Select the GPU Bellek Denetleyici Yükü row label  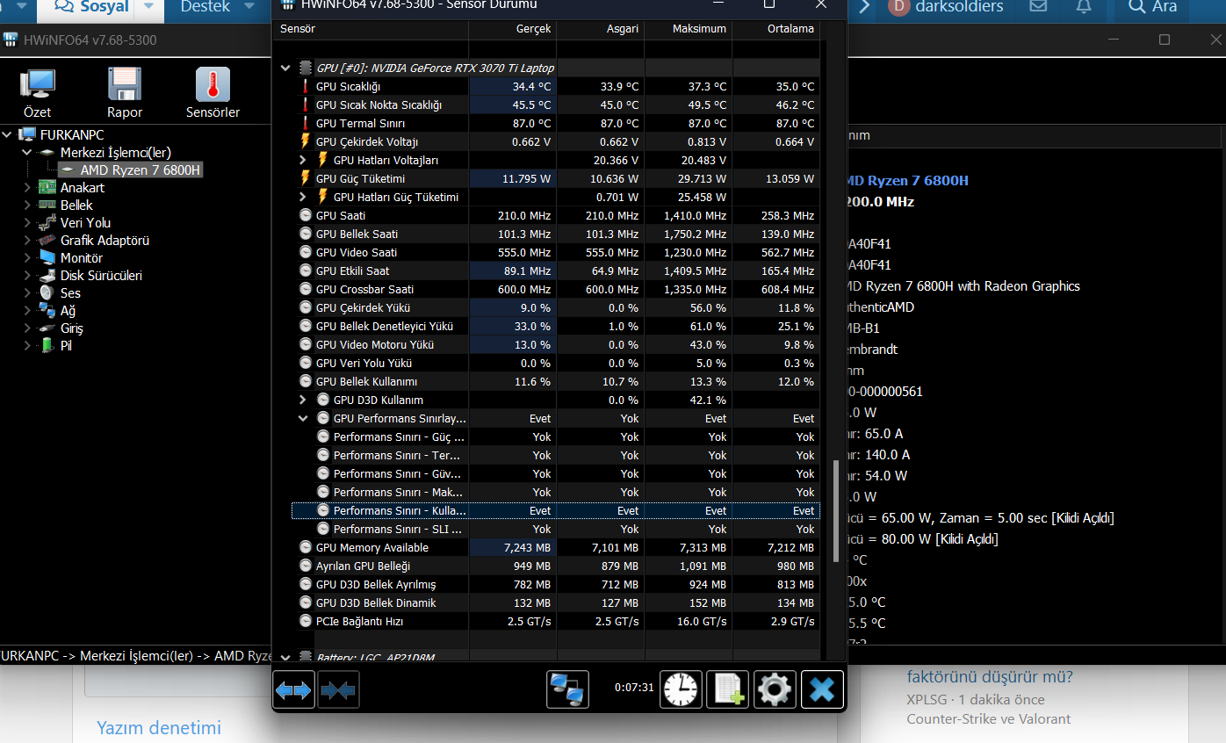click(385, 326)
